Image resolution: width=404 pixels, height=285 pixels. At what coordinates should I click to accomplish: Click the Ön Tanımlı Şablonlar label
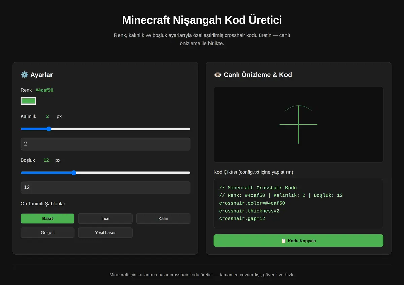click(x=43, y=204)
